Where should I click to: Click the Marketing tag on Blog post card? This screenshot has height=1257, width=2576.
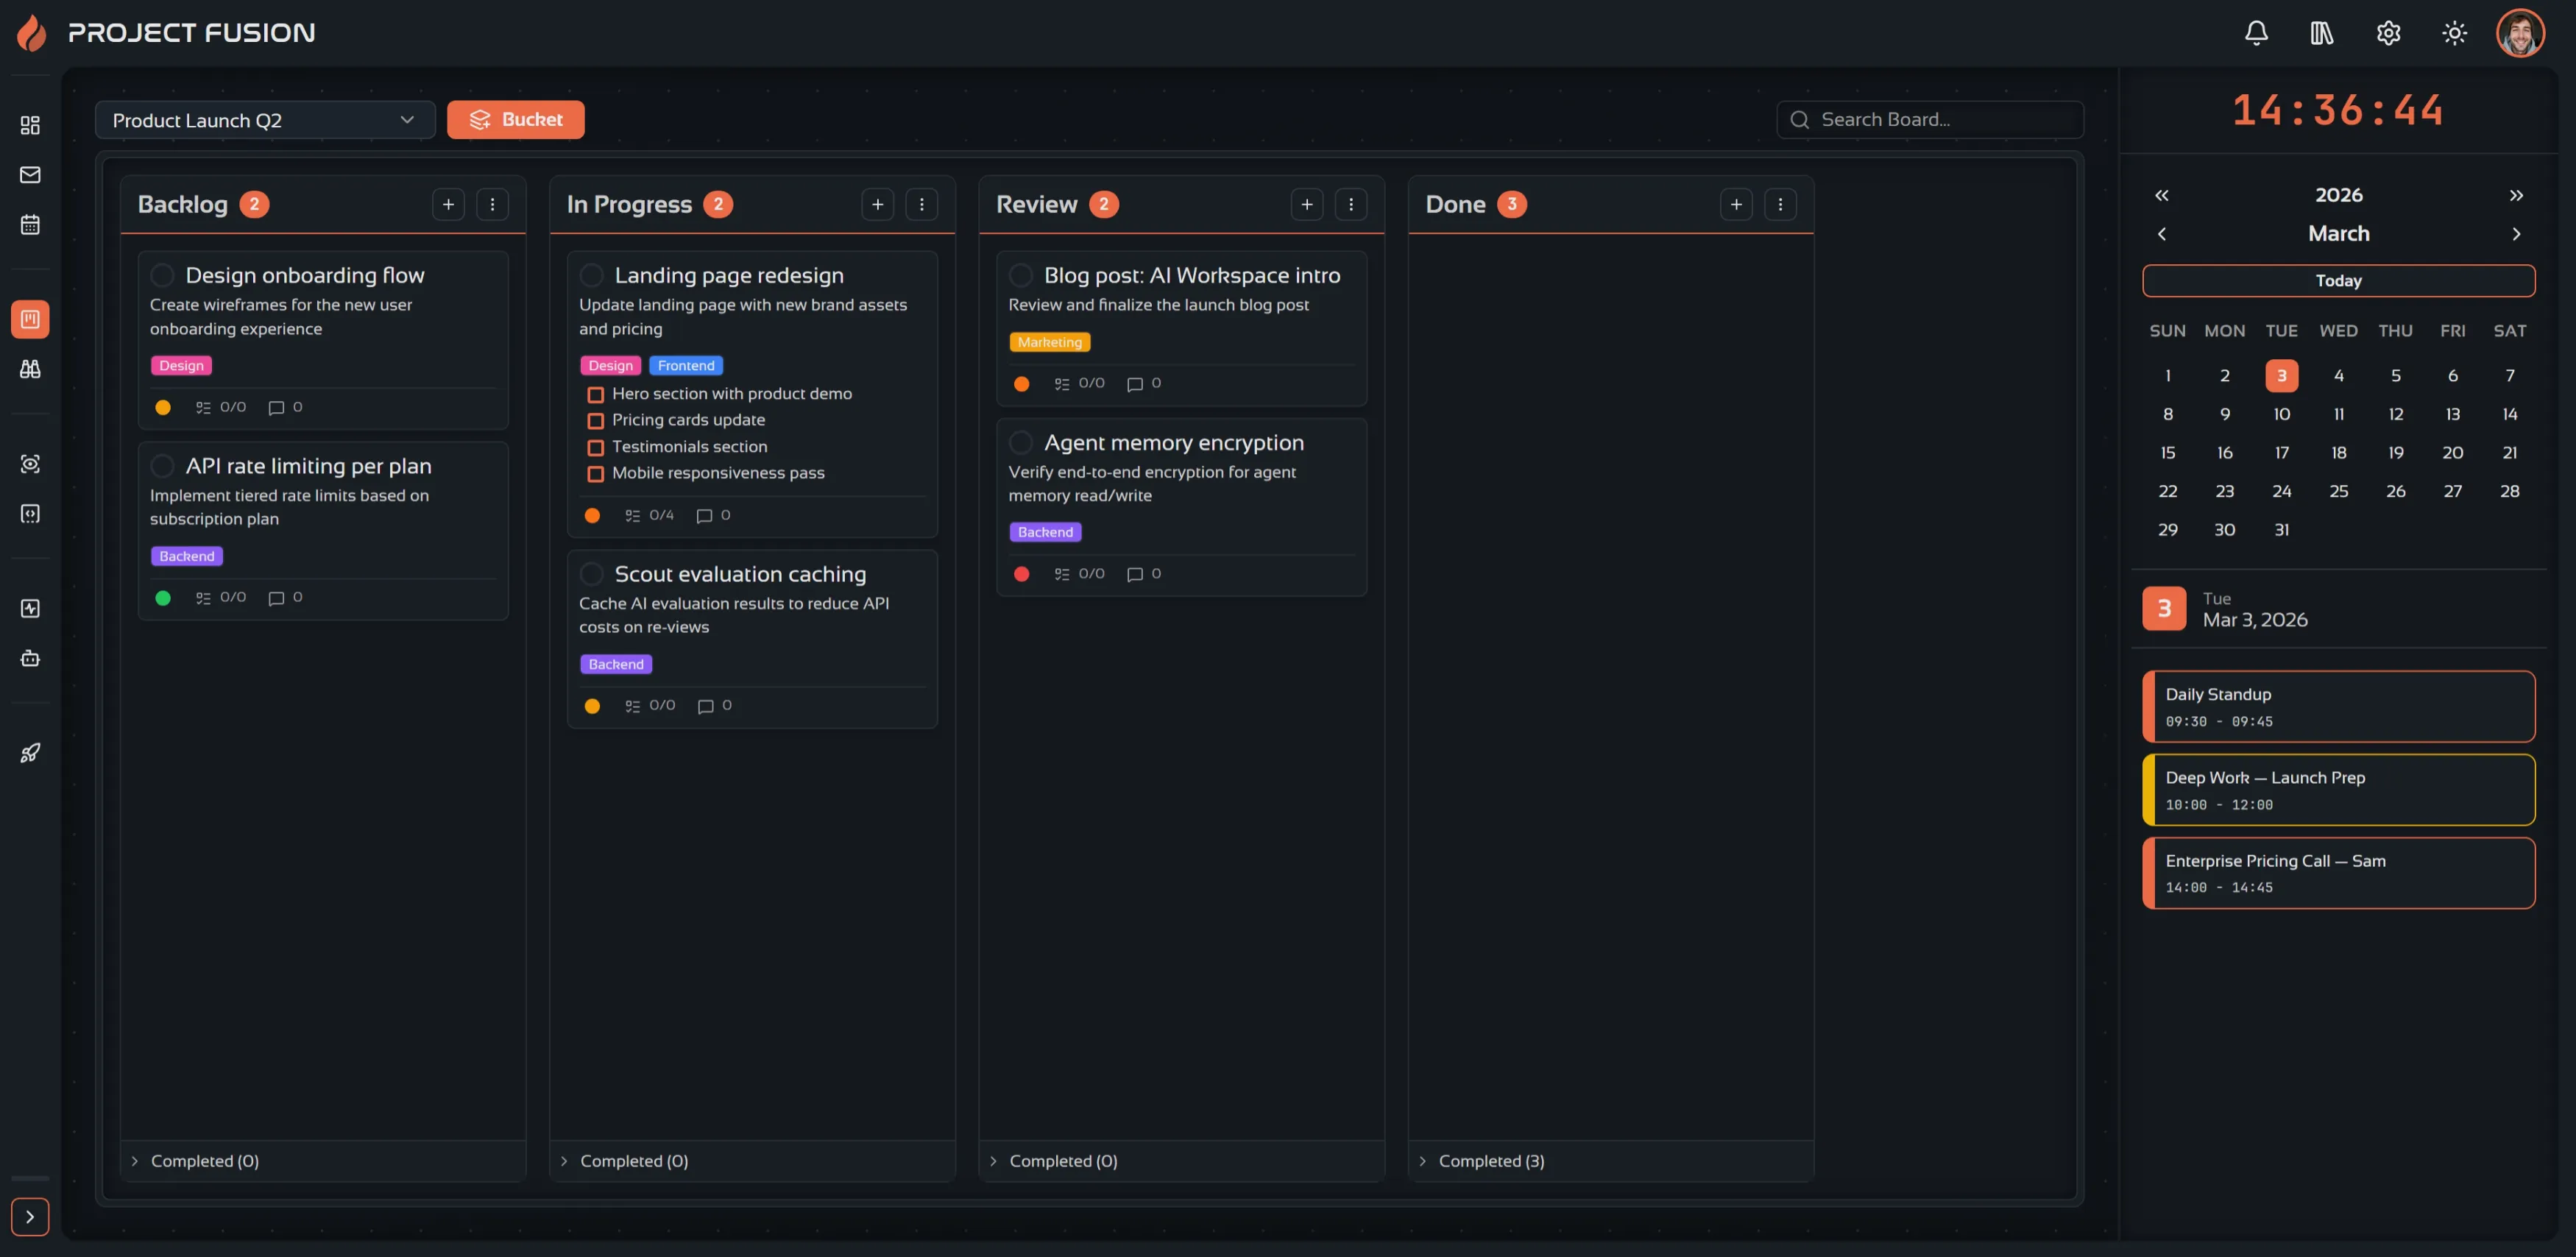(1049, 342)
